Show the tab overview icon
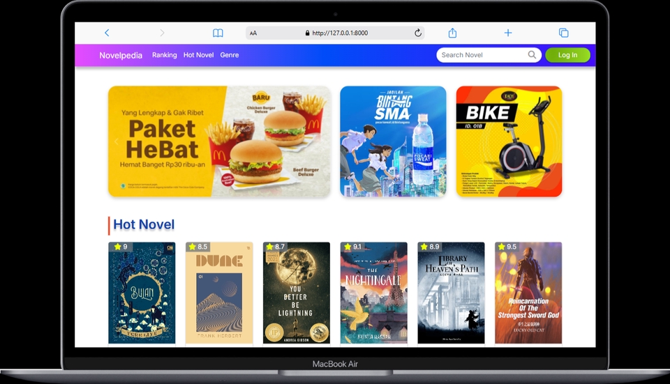Image resolution: width=670 pixels, height=384 pixels. coord(564,33)
